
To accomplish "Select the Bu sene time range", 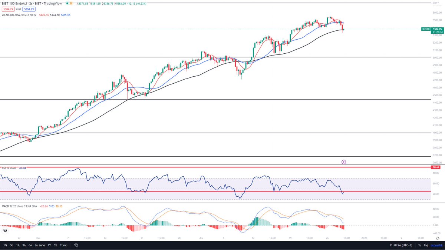I will [x=40, y=245].
